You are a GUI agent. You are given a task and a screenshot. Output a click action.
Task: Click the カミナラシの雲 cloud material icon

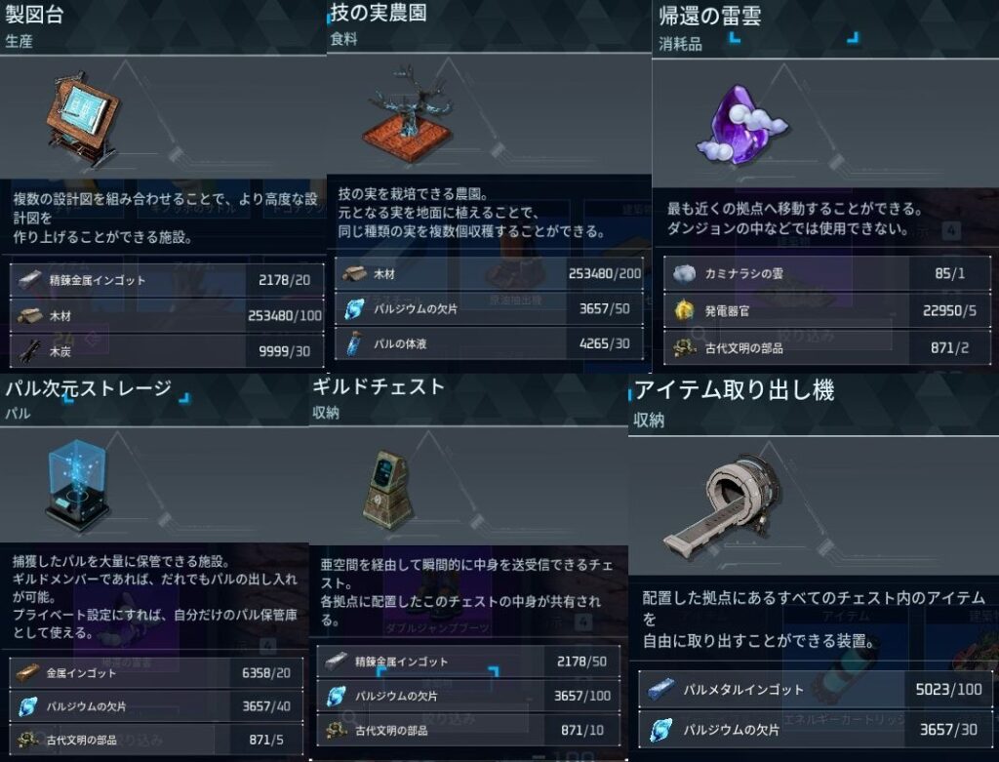pos(684,274)
